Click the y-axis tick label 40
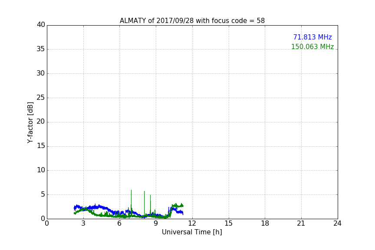 click(x=41, y=25)
